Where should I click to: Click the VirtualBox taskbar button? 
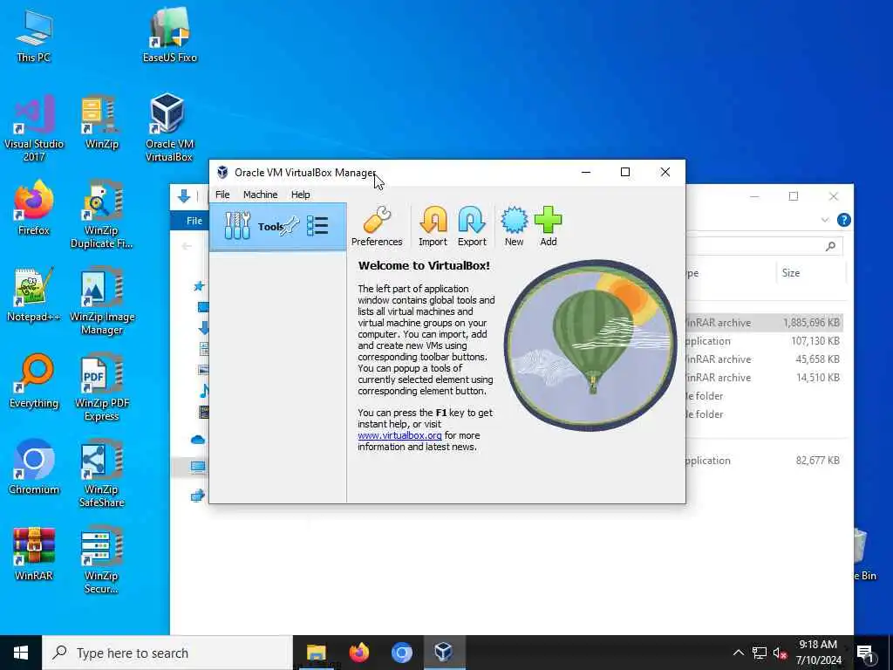tap(444, 653)
